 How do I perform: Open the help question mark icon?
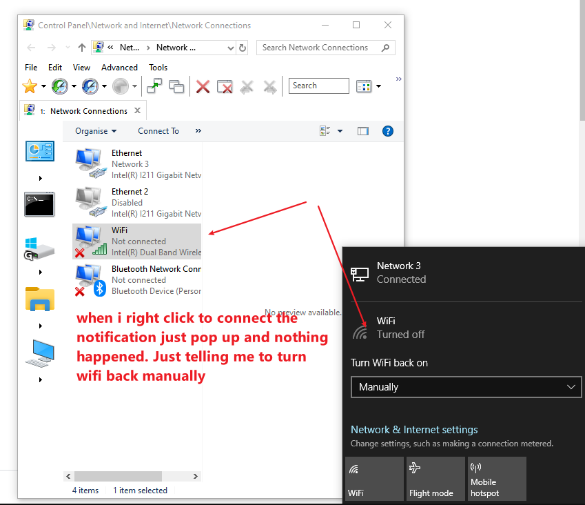[x=388, y=131]
